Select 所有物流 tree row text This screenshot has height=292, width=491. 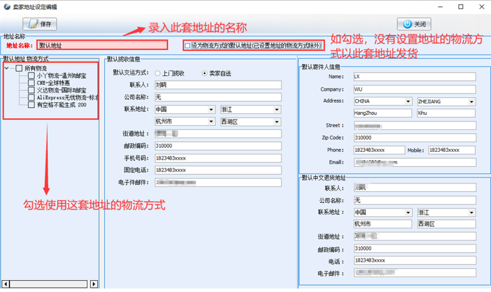coord(36,68)
